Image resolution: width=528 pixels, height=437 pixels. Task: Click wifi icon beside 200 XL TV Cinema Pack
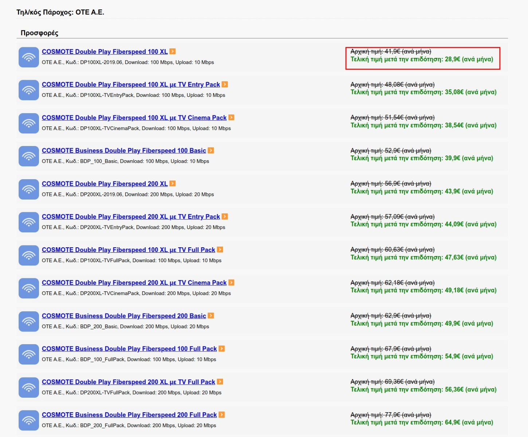pyautogui.click(x=29, y=288)
